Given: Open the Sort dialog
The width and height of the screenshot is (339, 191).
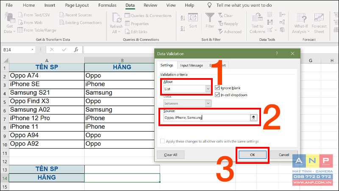Looking at the screenshot, I should point(193,21).
